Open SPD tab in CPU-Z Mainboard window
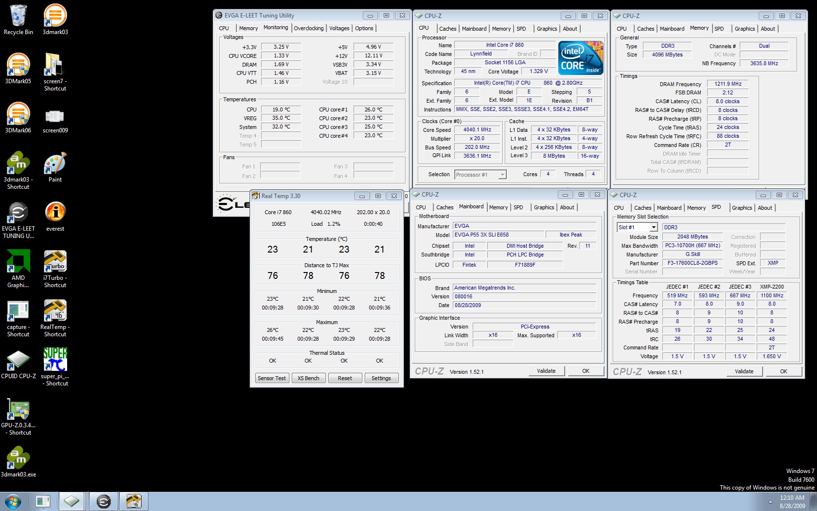This screenshot has width=817, height=511. [x=518, y=207]
